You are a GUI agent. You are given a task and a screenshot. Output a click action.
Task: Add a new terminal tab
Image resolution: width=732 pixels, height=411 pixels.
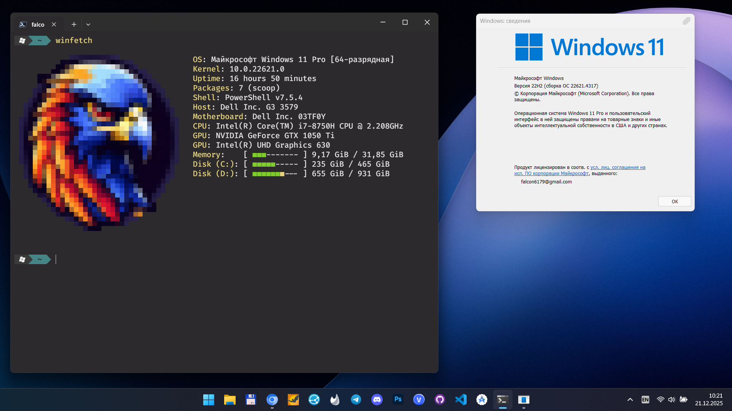click(74, 24)
